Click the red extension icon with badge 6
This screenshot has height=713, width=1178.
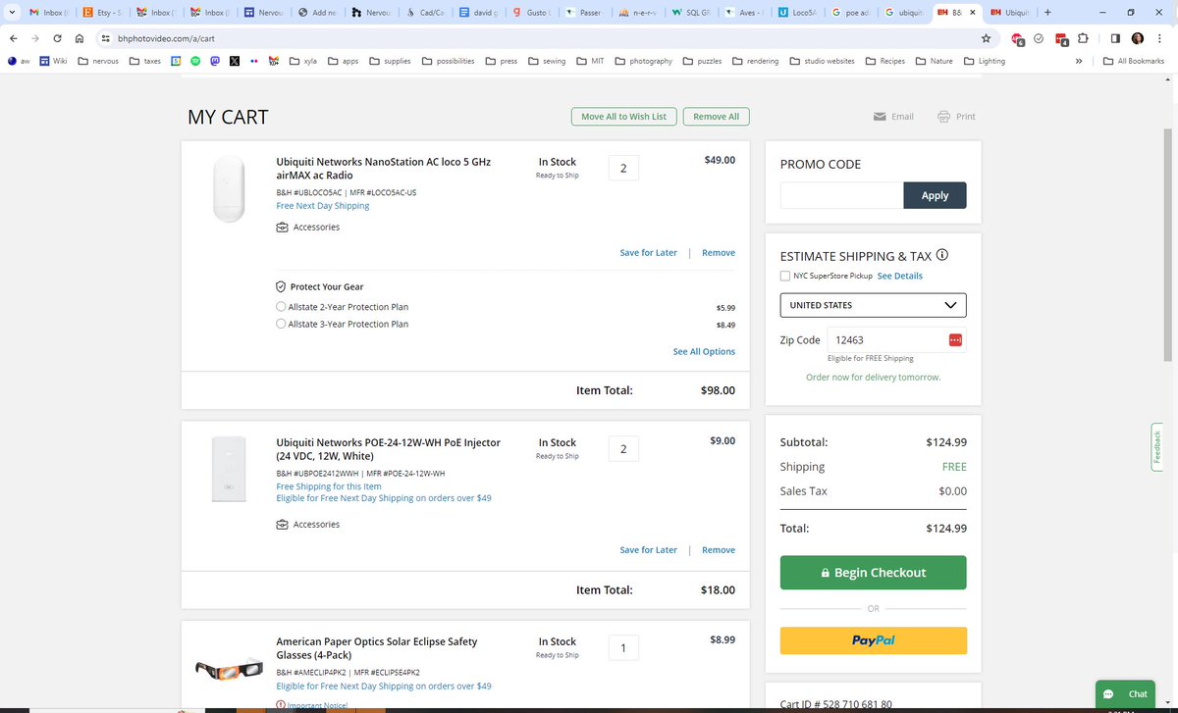(1018, 39)
